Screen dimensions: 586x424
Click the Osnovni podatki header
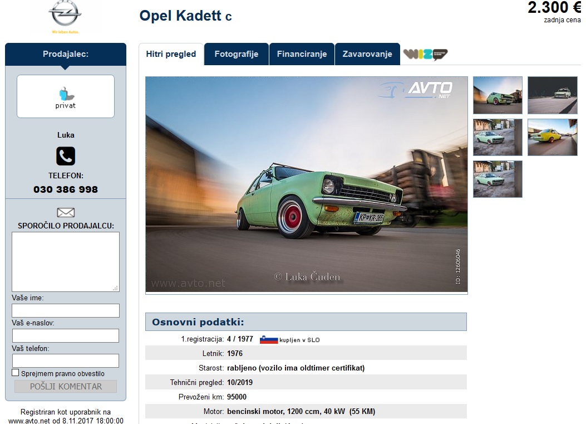[x=306, y=322]
